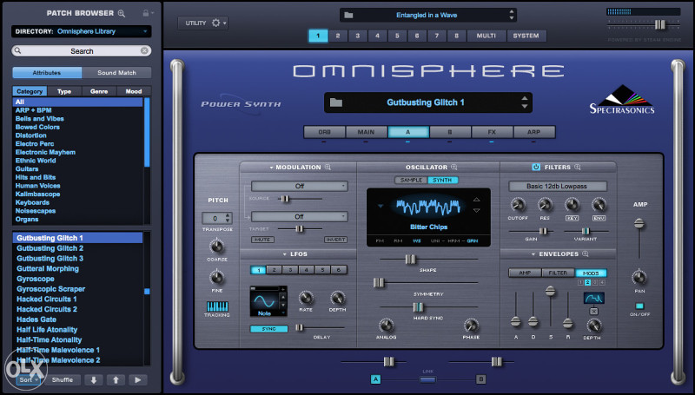This screenshot has height=395, width=695.
Task: Click next oscillator waveform up arrow
Action: (x=476, y=200)
